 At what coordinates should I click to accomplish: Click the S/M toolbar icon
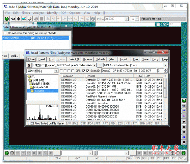click(88, 19)
